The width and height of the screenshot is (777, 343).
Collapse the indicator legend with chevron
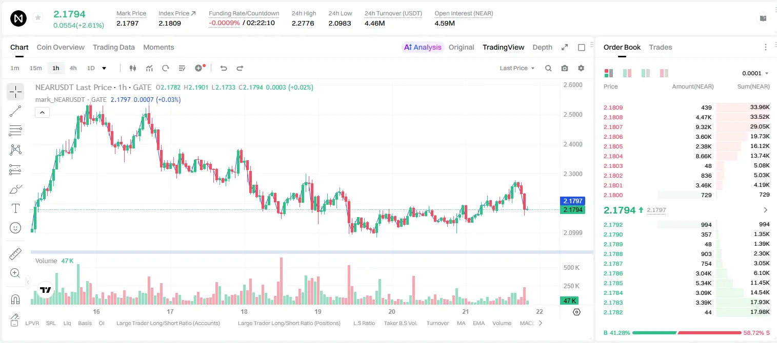pyautogui.click(x=43, y=113)
